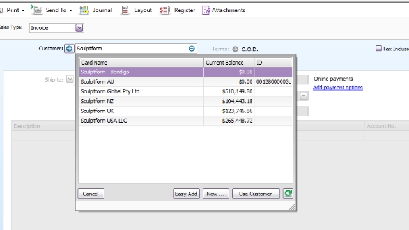This screenshot has width=409, height=230.
Task: Open the dropdown arrow below Online payments
Action: [x=304, y=96]
